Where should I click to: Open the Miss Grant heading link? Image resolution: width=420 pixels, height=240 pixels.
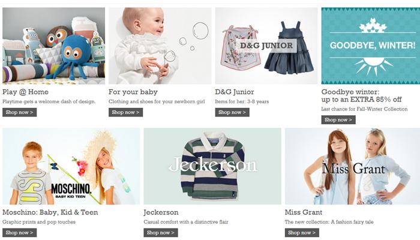pyautogui.click(x=304, y=212)
